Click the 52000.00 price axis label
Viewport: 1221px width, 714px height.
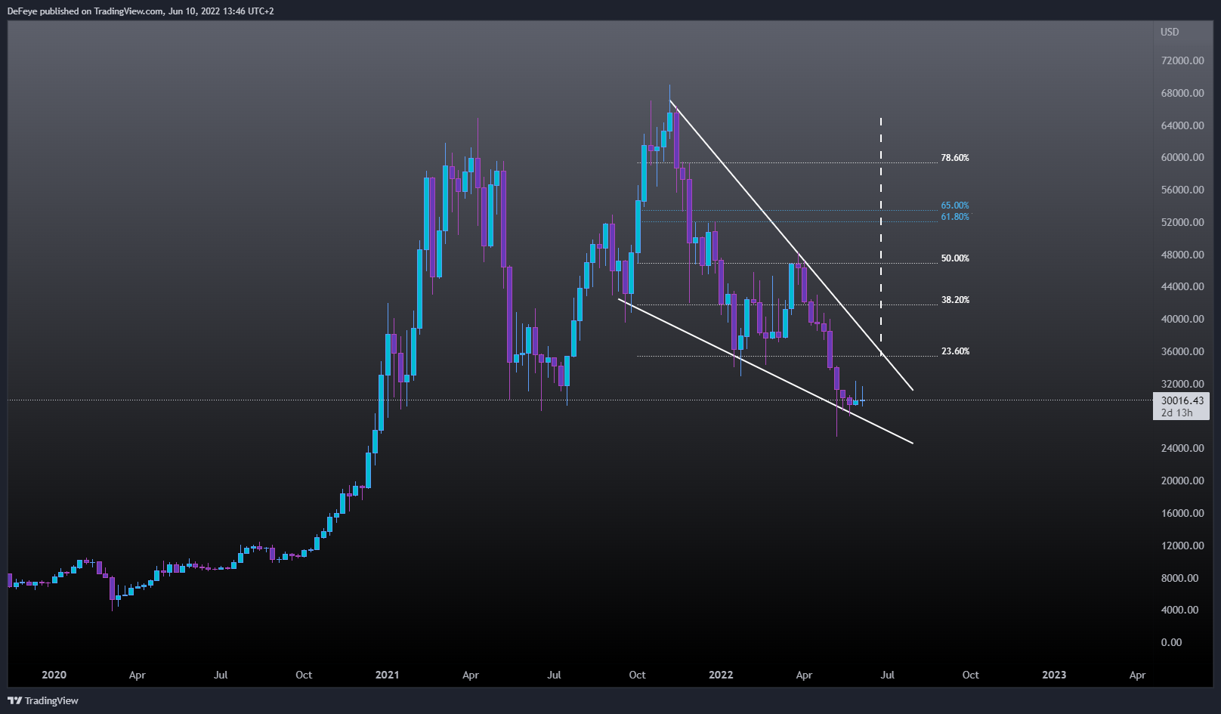point(1182,222)
